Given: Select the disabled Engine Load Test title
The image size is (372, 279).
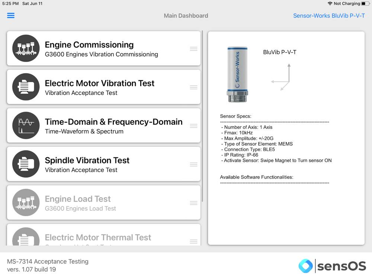Looking at the screenshot, I should click(x=78, y=199).
